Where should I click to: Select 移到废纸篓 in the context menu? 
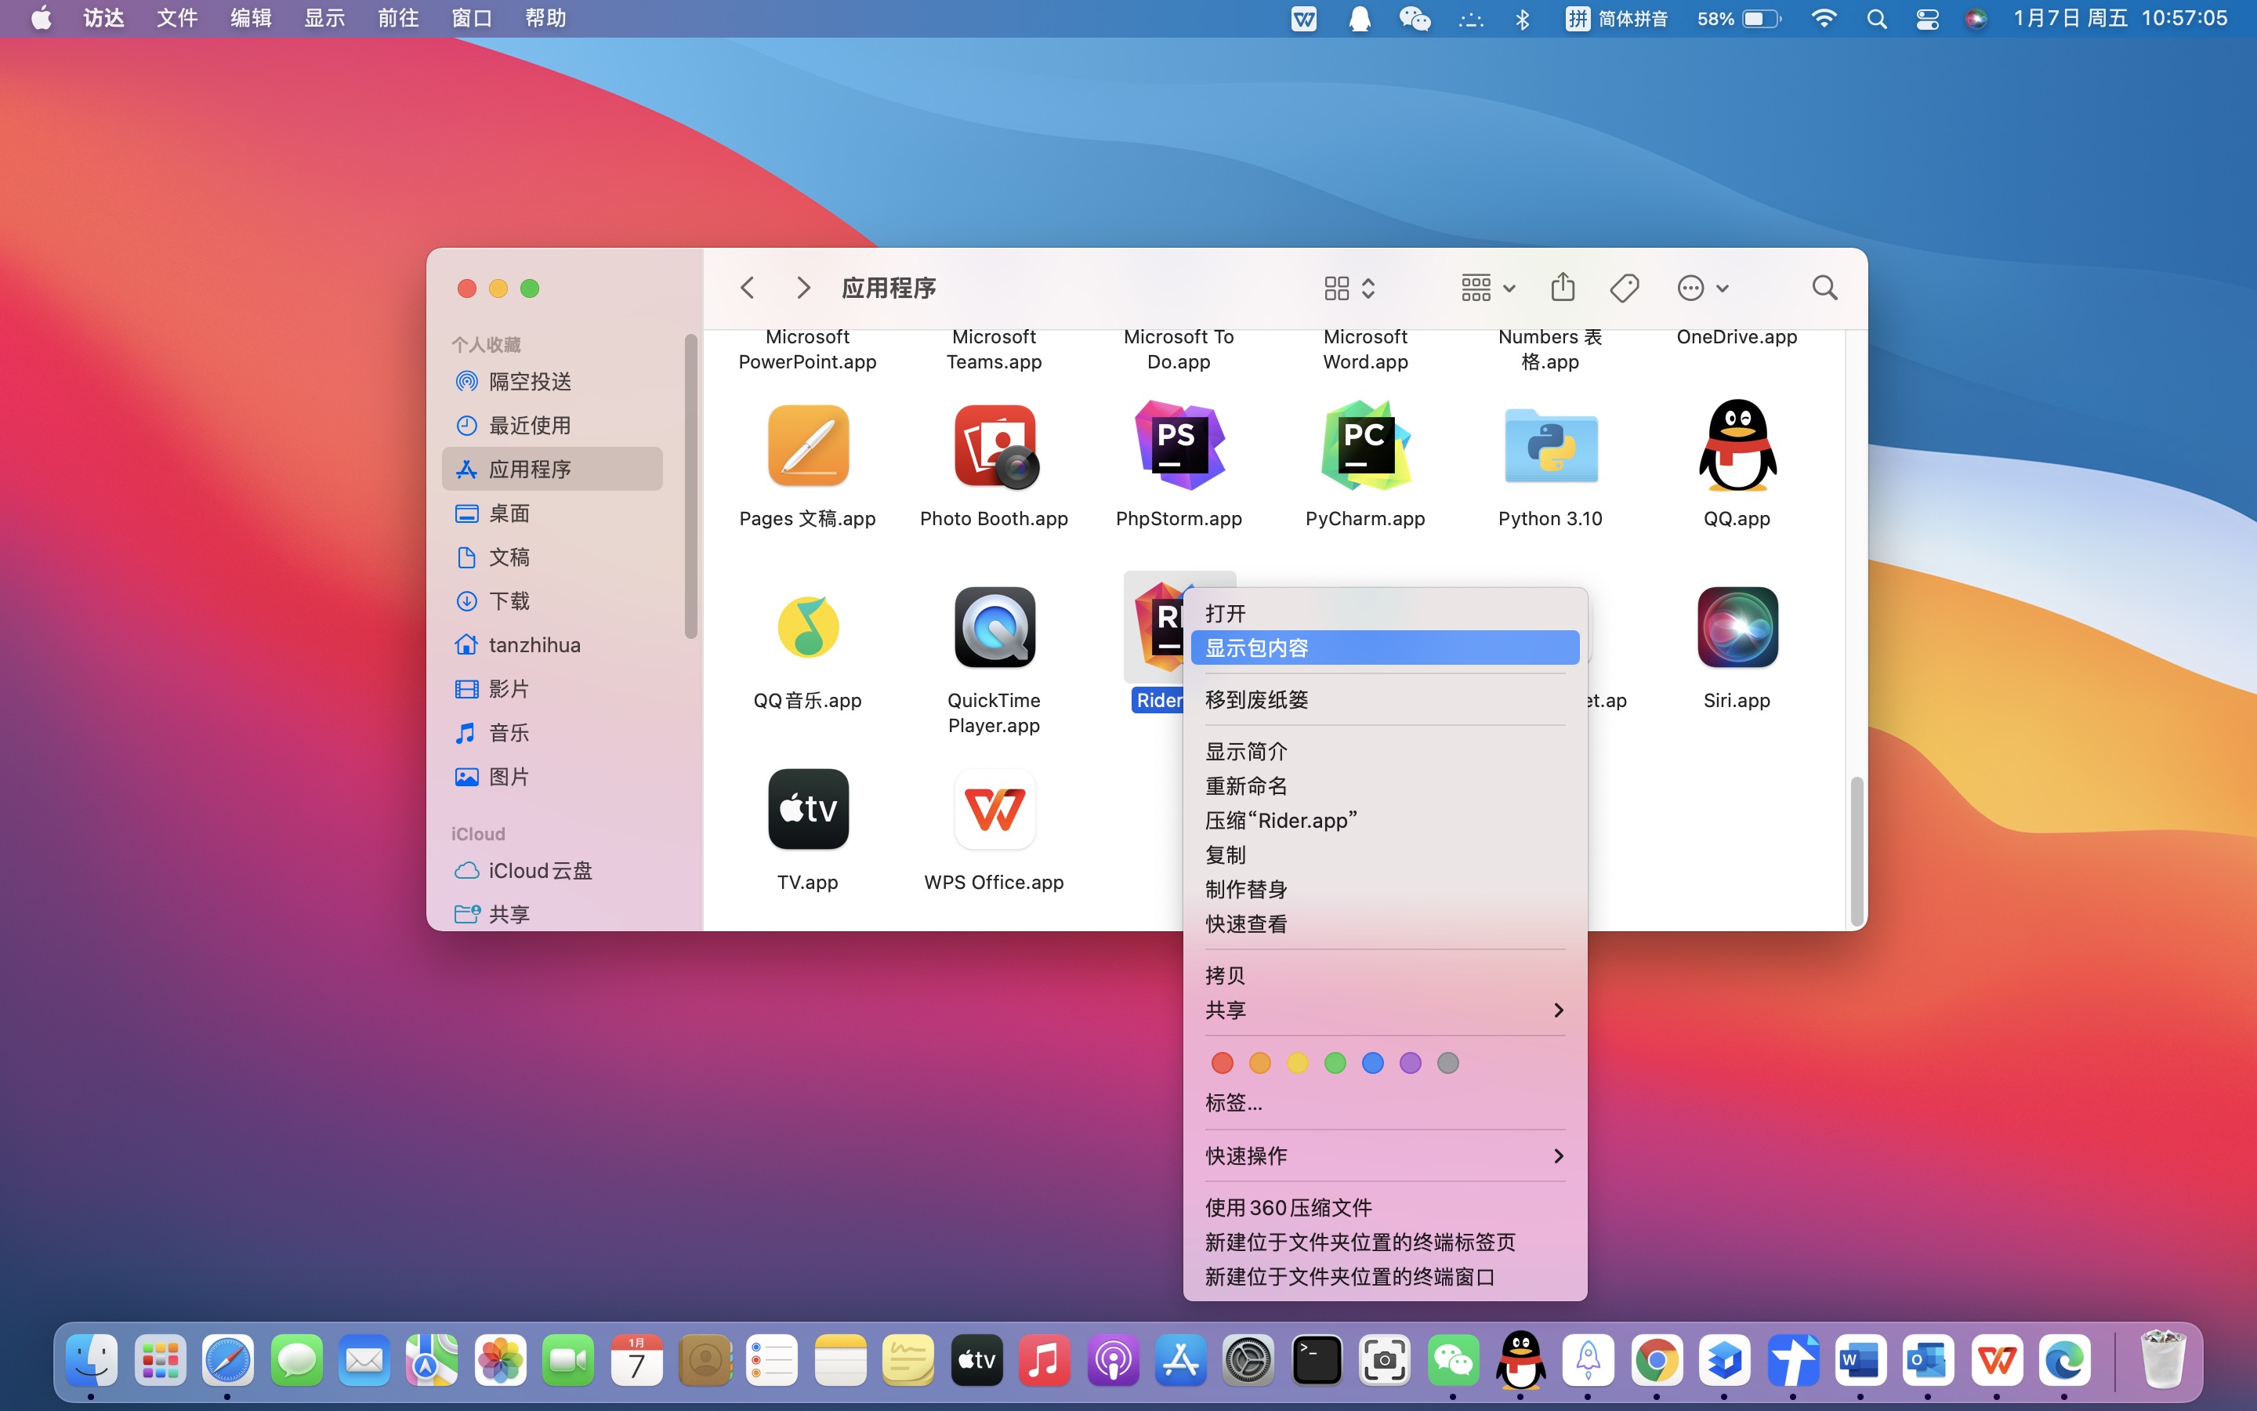pos(1256,700)
